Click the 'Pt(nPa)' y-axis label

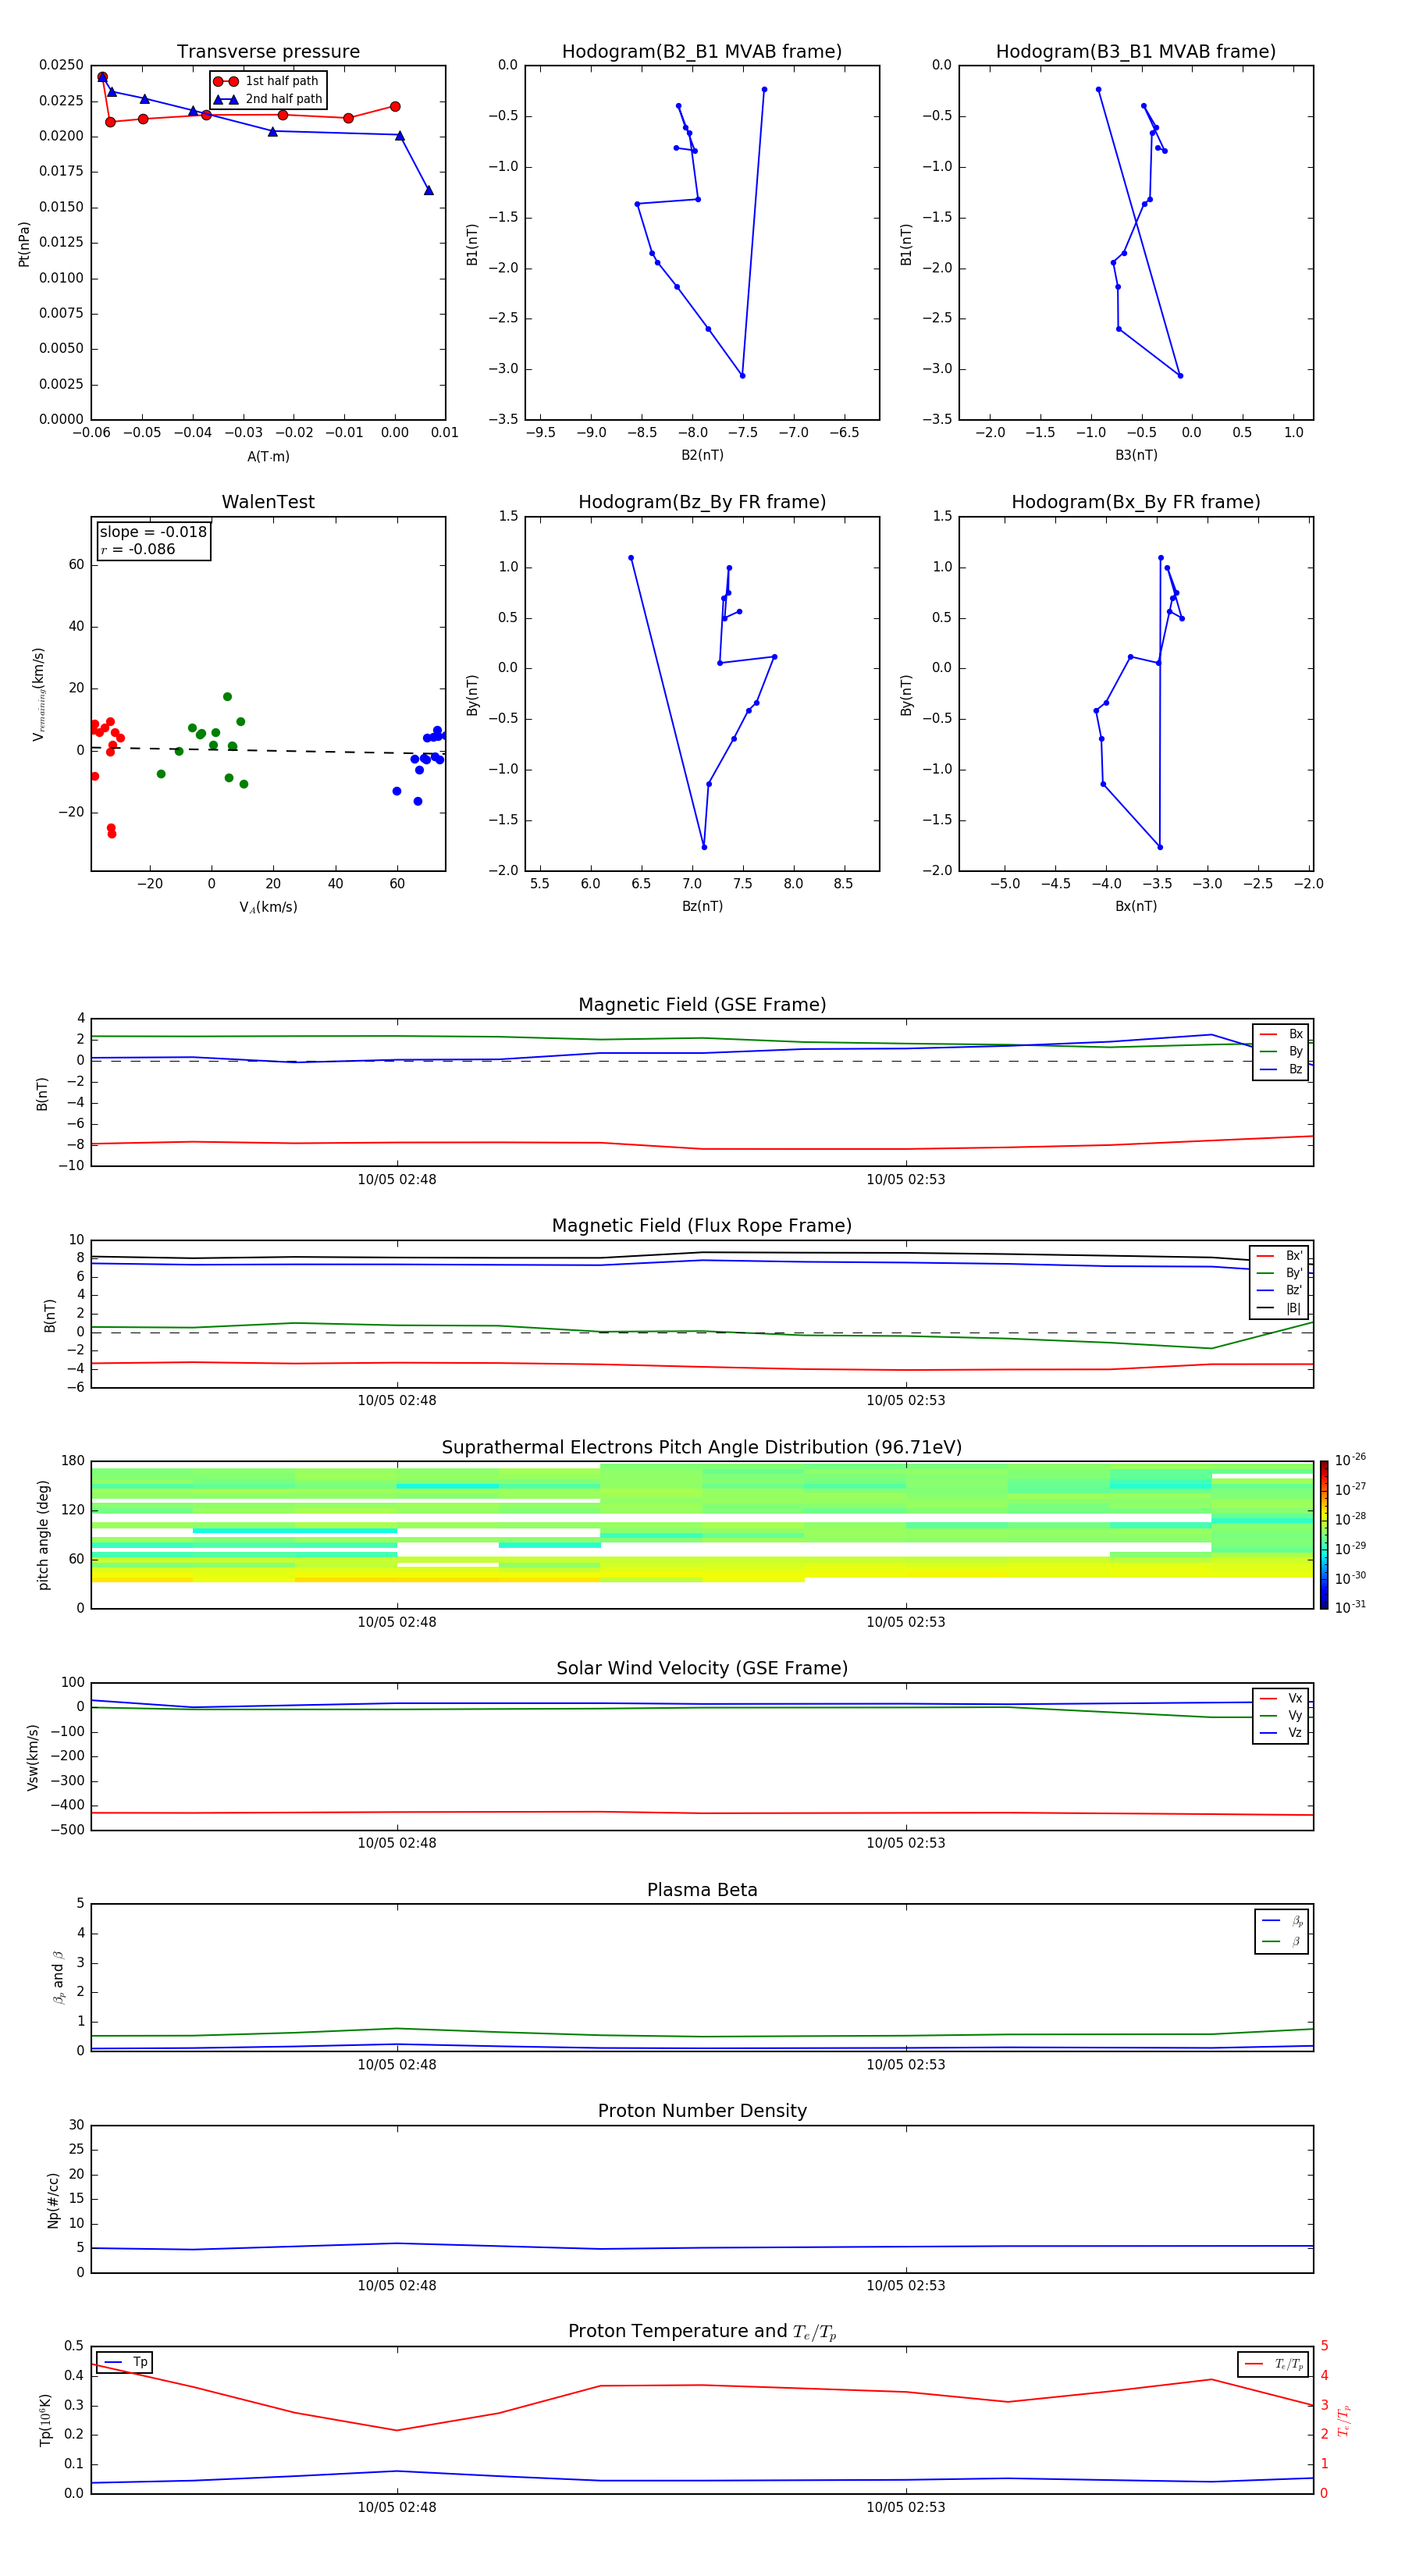(x=24, y=244)
